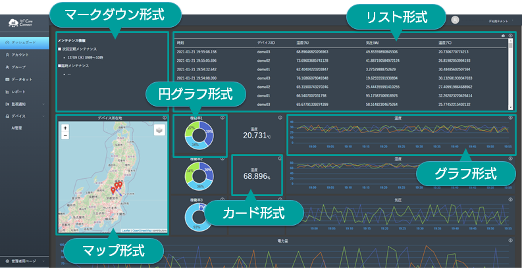The image size is (522, 271).
Task: Click the temperature value 25.77452215402132
Action: (x=454, y=105)
